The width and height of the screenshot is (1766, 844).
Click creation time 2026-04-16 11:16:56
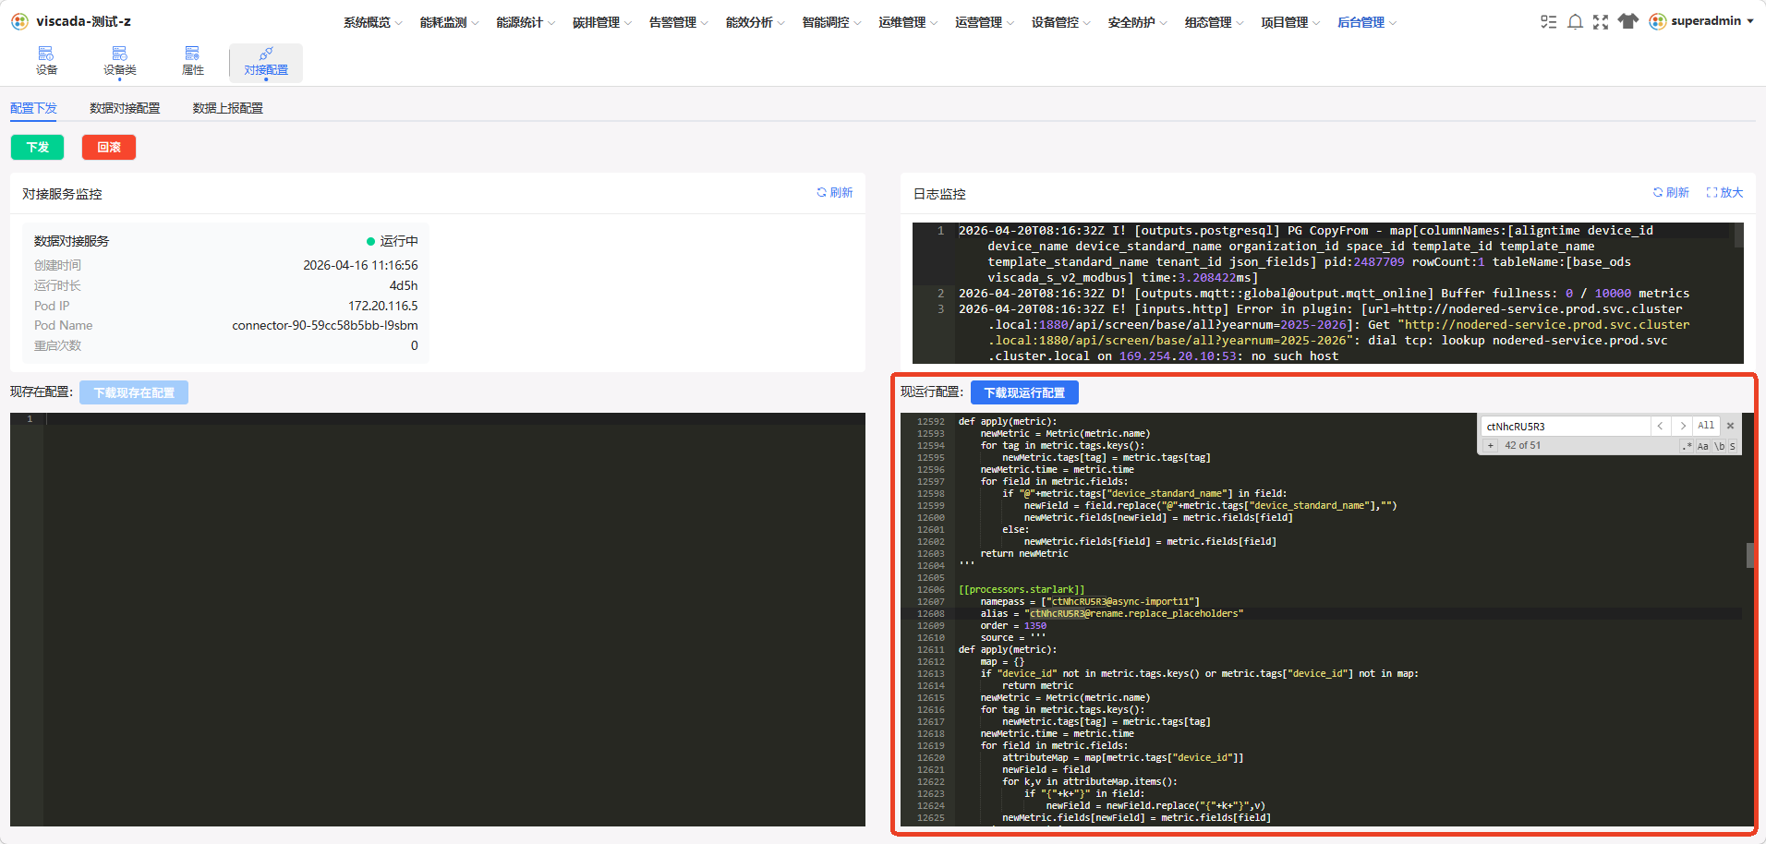pos(360,265)
